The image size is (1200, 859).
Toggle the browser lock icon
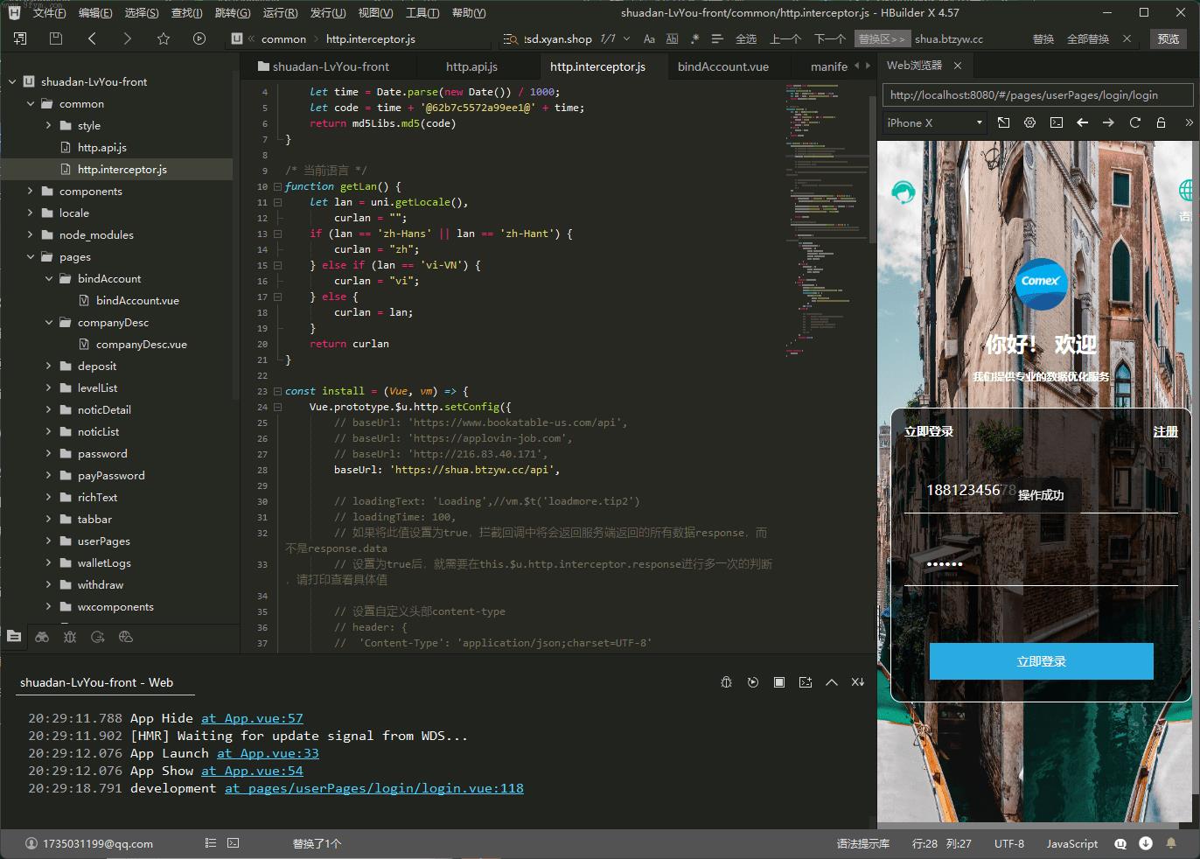click(1162, 123)
